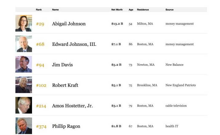220x135 pixels.
Task: Click the Residence column header
Action: click(143, 10)
